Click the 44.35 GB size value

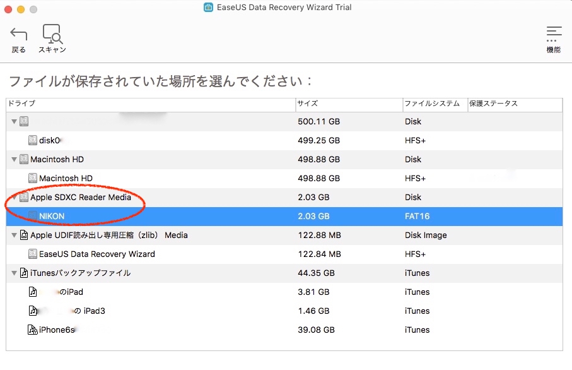click(x=316, y=273)
